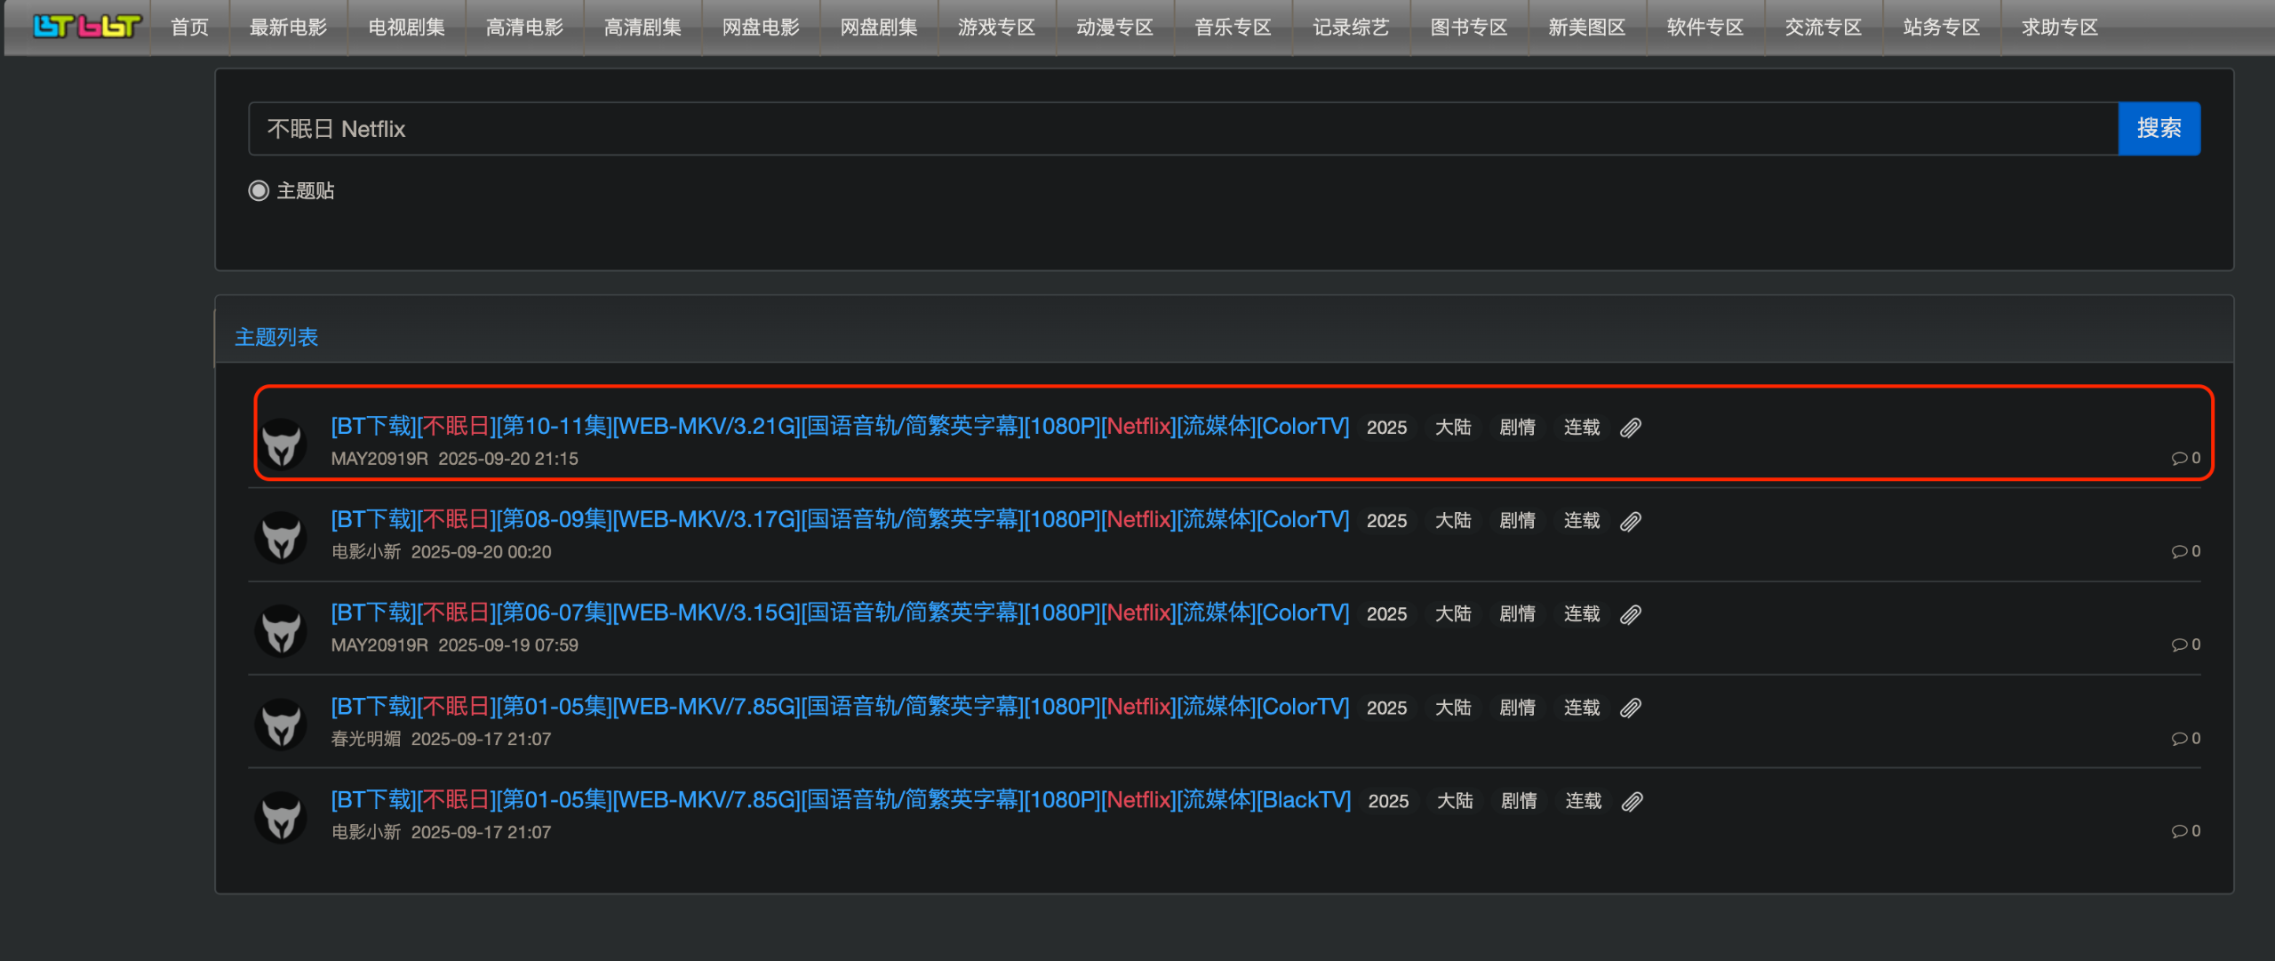This screenshot has height=961, width=2275.
Task: Click username 春光明媚
Action: tap(366, 739)
